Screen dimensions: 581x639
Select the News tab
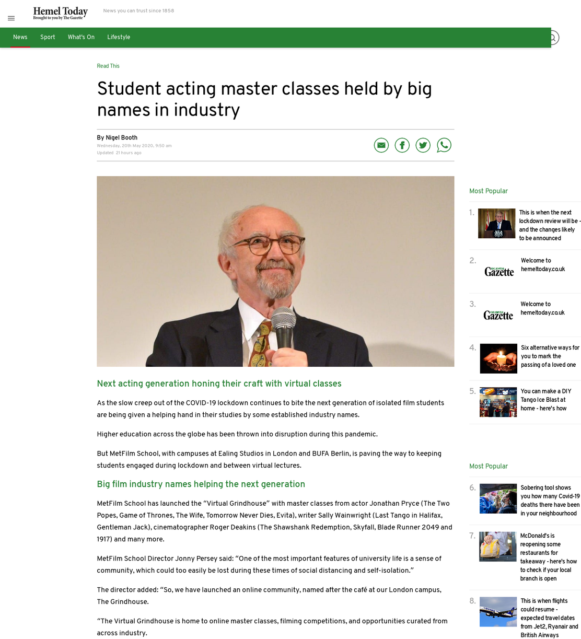pos(20,37)
